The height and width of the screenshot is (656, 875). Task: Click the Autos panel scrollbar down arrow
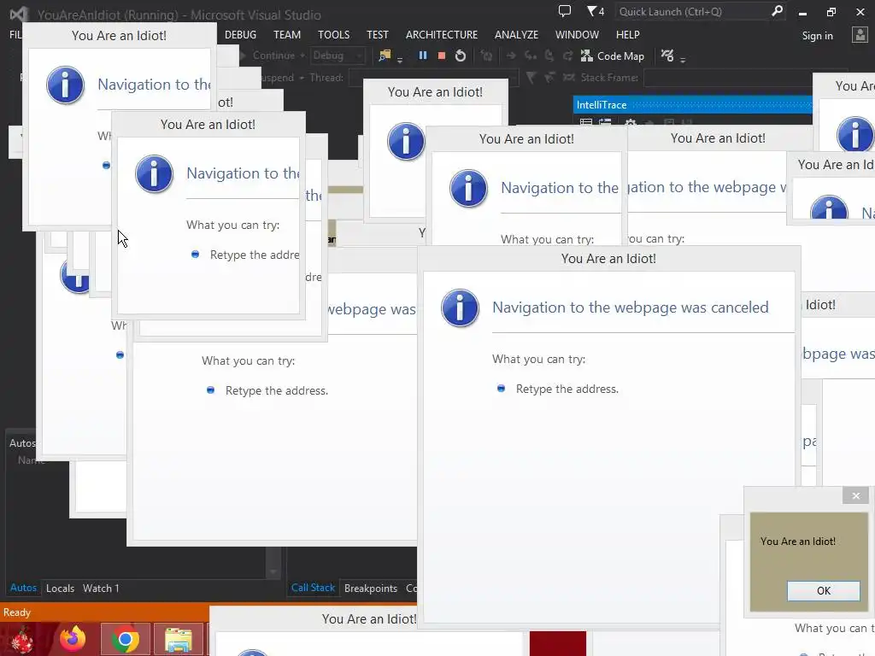pyautogui.click(x=273, y=571)
